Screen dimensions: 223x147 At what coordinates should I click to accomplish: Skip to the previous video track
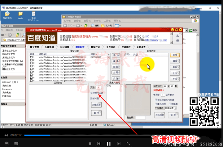pos(99,144)
